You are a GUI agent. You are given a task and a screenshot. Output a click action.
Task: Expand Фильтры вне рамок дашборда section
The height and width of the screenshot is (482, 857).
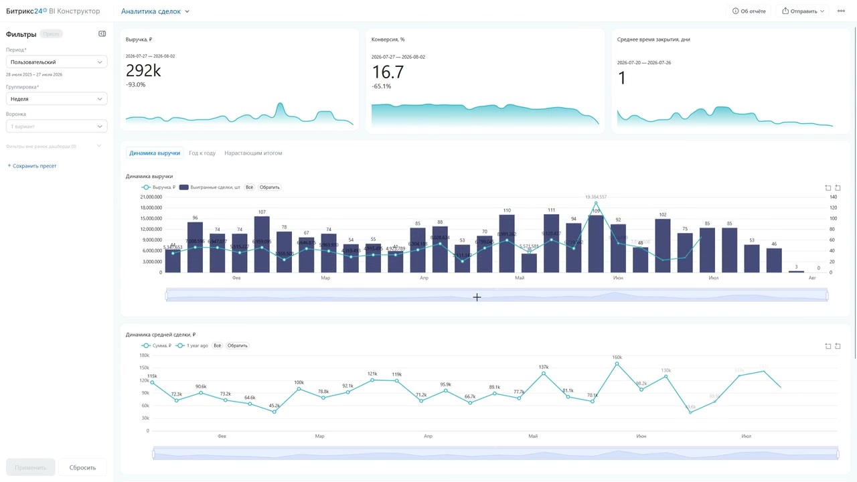pos(54,146)
